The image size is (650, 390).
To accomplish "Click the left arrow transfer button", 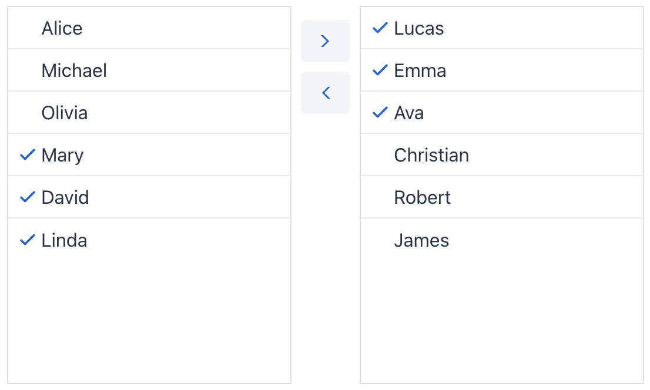I will pos(325,93).
